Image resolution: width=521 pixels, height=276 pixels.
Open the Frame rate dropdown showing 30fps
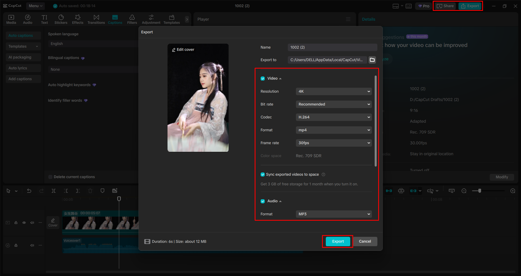333,143
